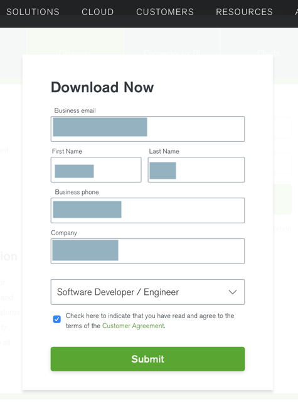Open the CUSTOMERS menu

[165, 12]
